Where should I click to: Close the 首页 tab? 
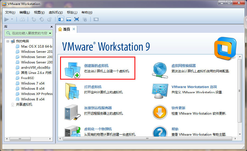coord(74,29)
